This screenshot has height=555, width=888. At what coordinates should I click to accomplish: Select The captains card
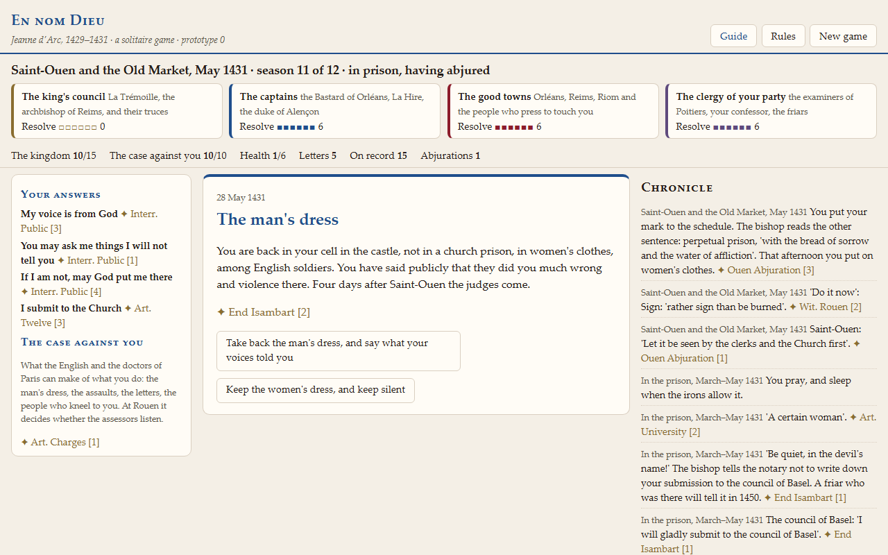click(334, 112)
